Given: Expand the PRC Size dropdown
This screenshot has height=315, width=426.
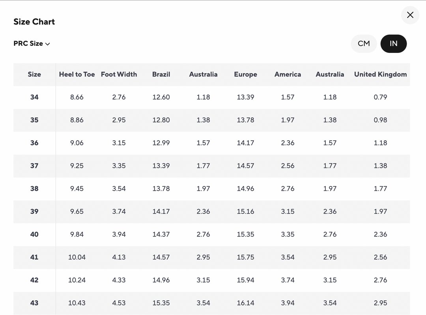Looking at the screenshot, I should [32, 43].
